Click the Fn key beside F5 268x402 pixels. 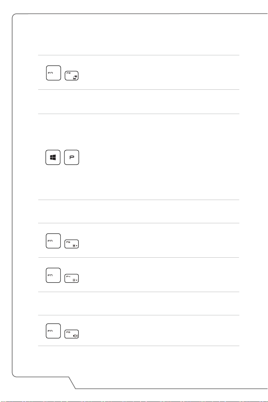(53, 241)
